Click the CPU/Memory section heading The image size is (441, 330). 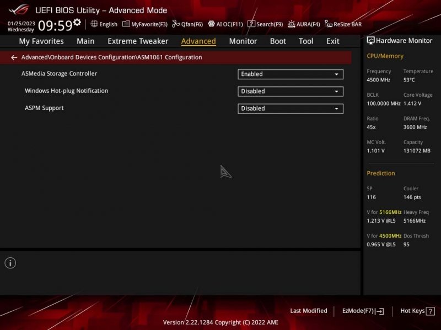click(x=385, y=56)
